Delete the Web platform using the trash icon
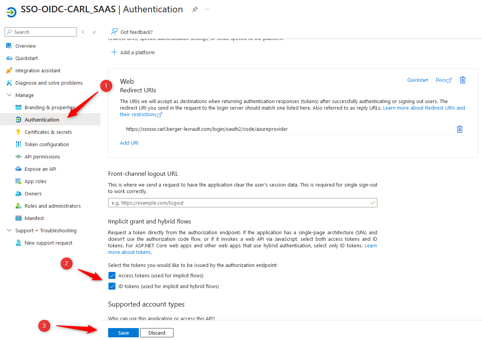 (463, 80)
